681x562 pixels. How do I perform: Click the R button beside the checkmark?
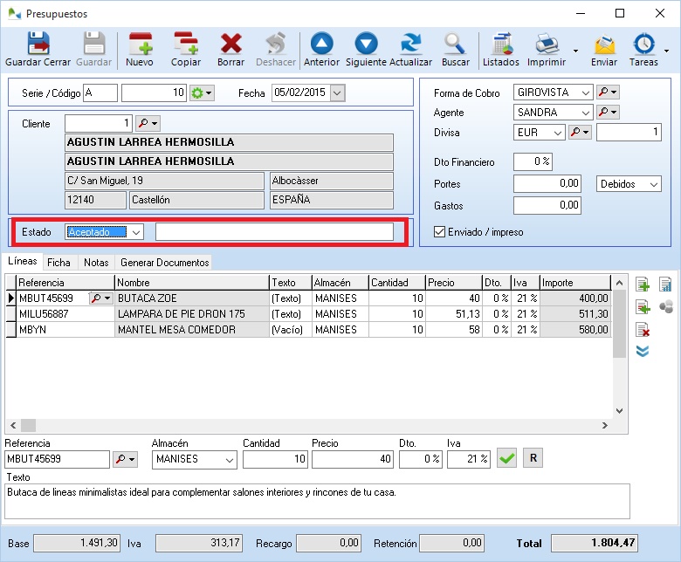533,458
